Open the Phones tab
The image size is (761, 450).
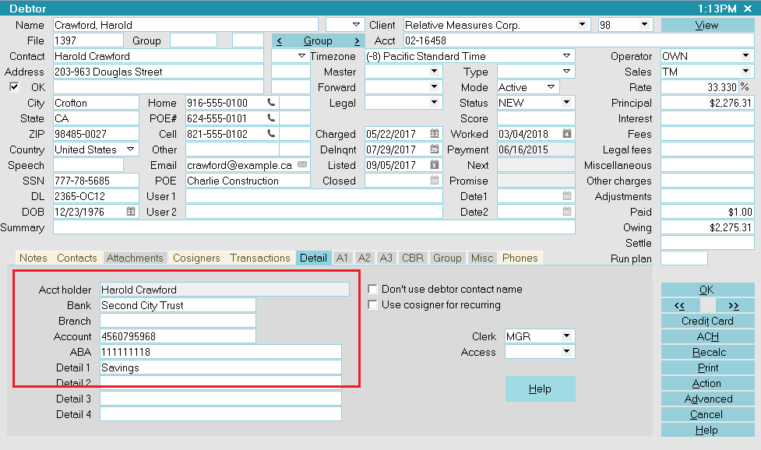tap(520, 258)
